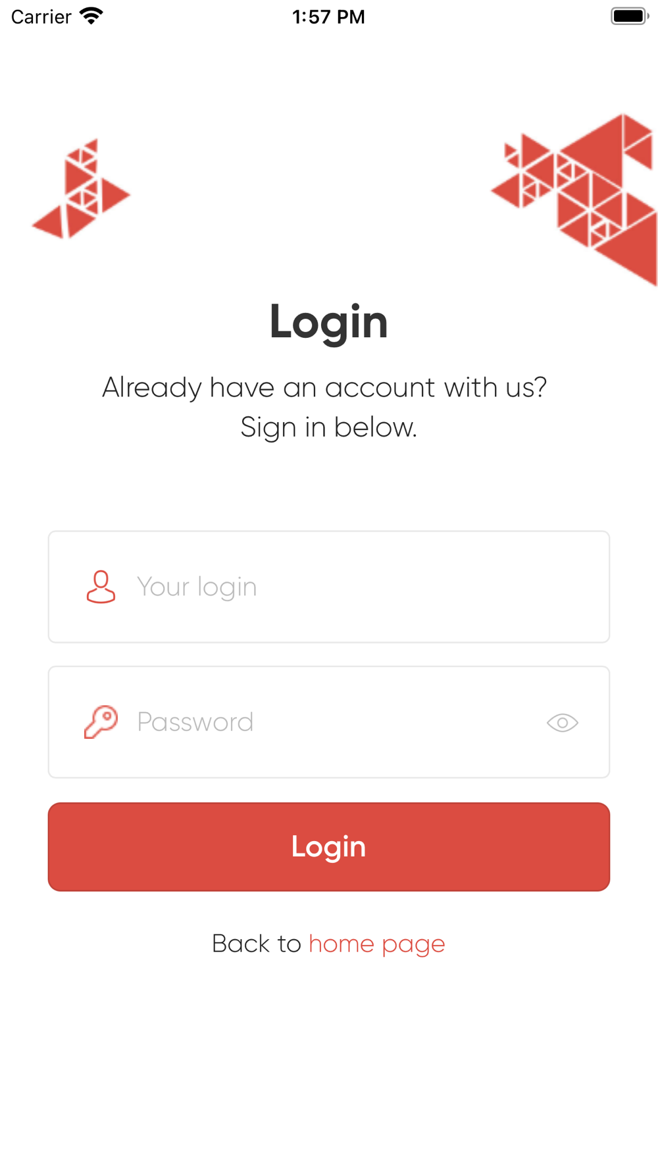This screenshot has width=658, height=1171.
Task: Tap the 1:57 PM clock
Action: 328,16
